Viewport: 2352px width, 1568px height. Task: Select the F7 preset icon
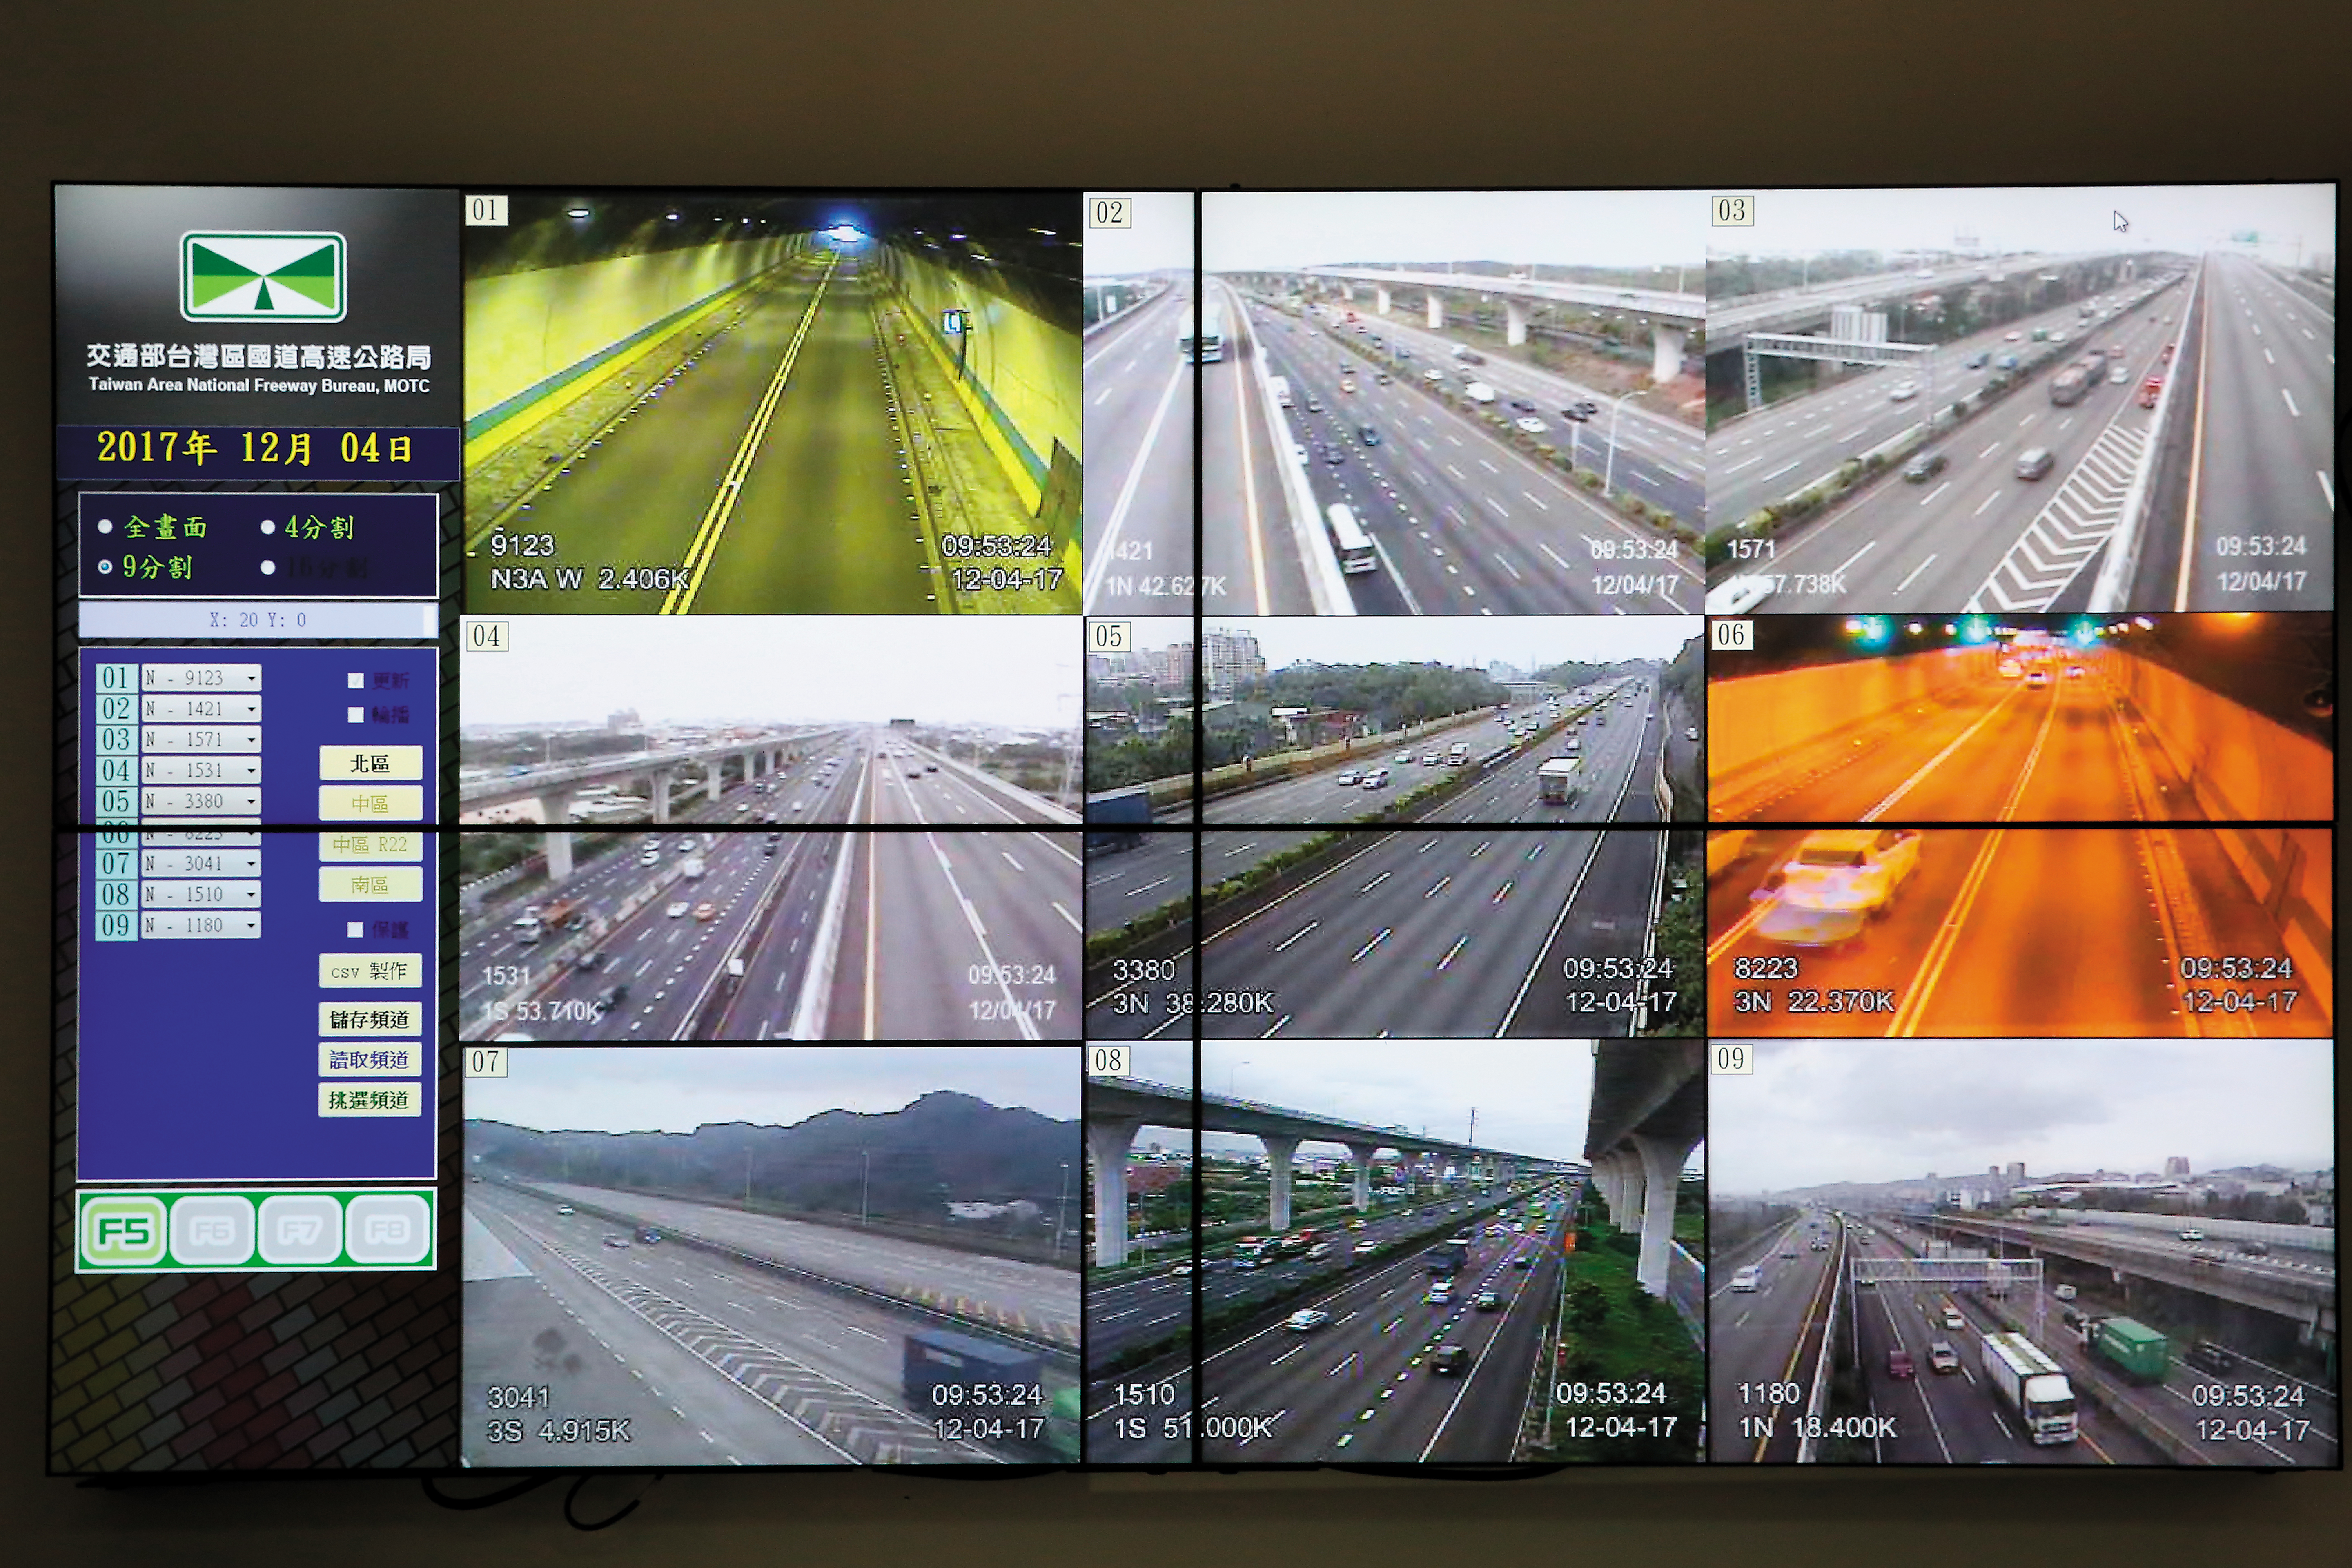coord(299,1229)
